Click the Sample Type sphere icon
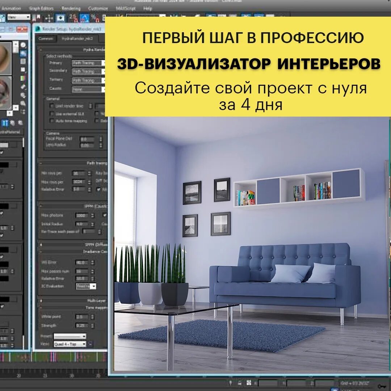Screen dimensions: 391x391 point(24,45)
